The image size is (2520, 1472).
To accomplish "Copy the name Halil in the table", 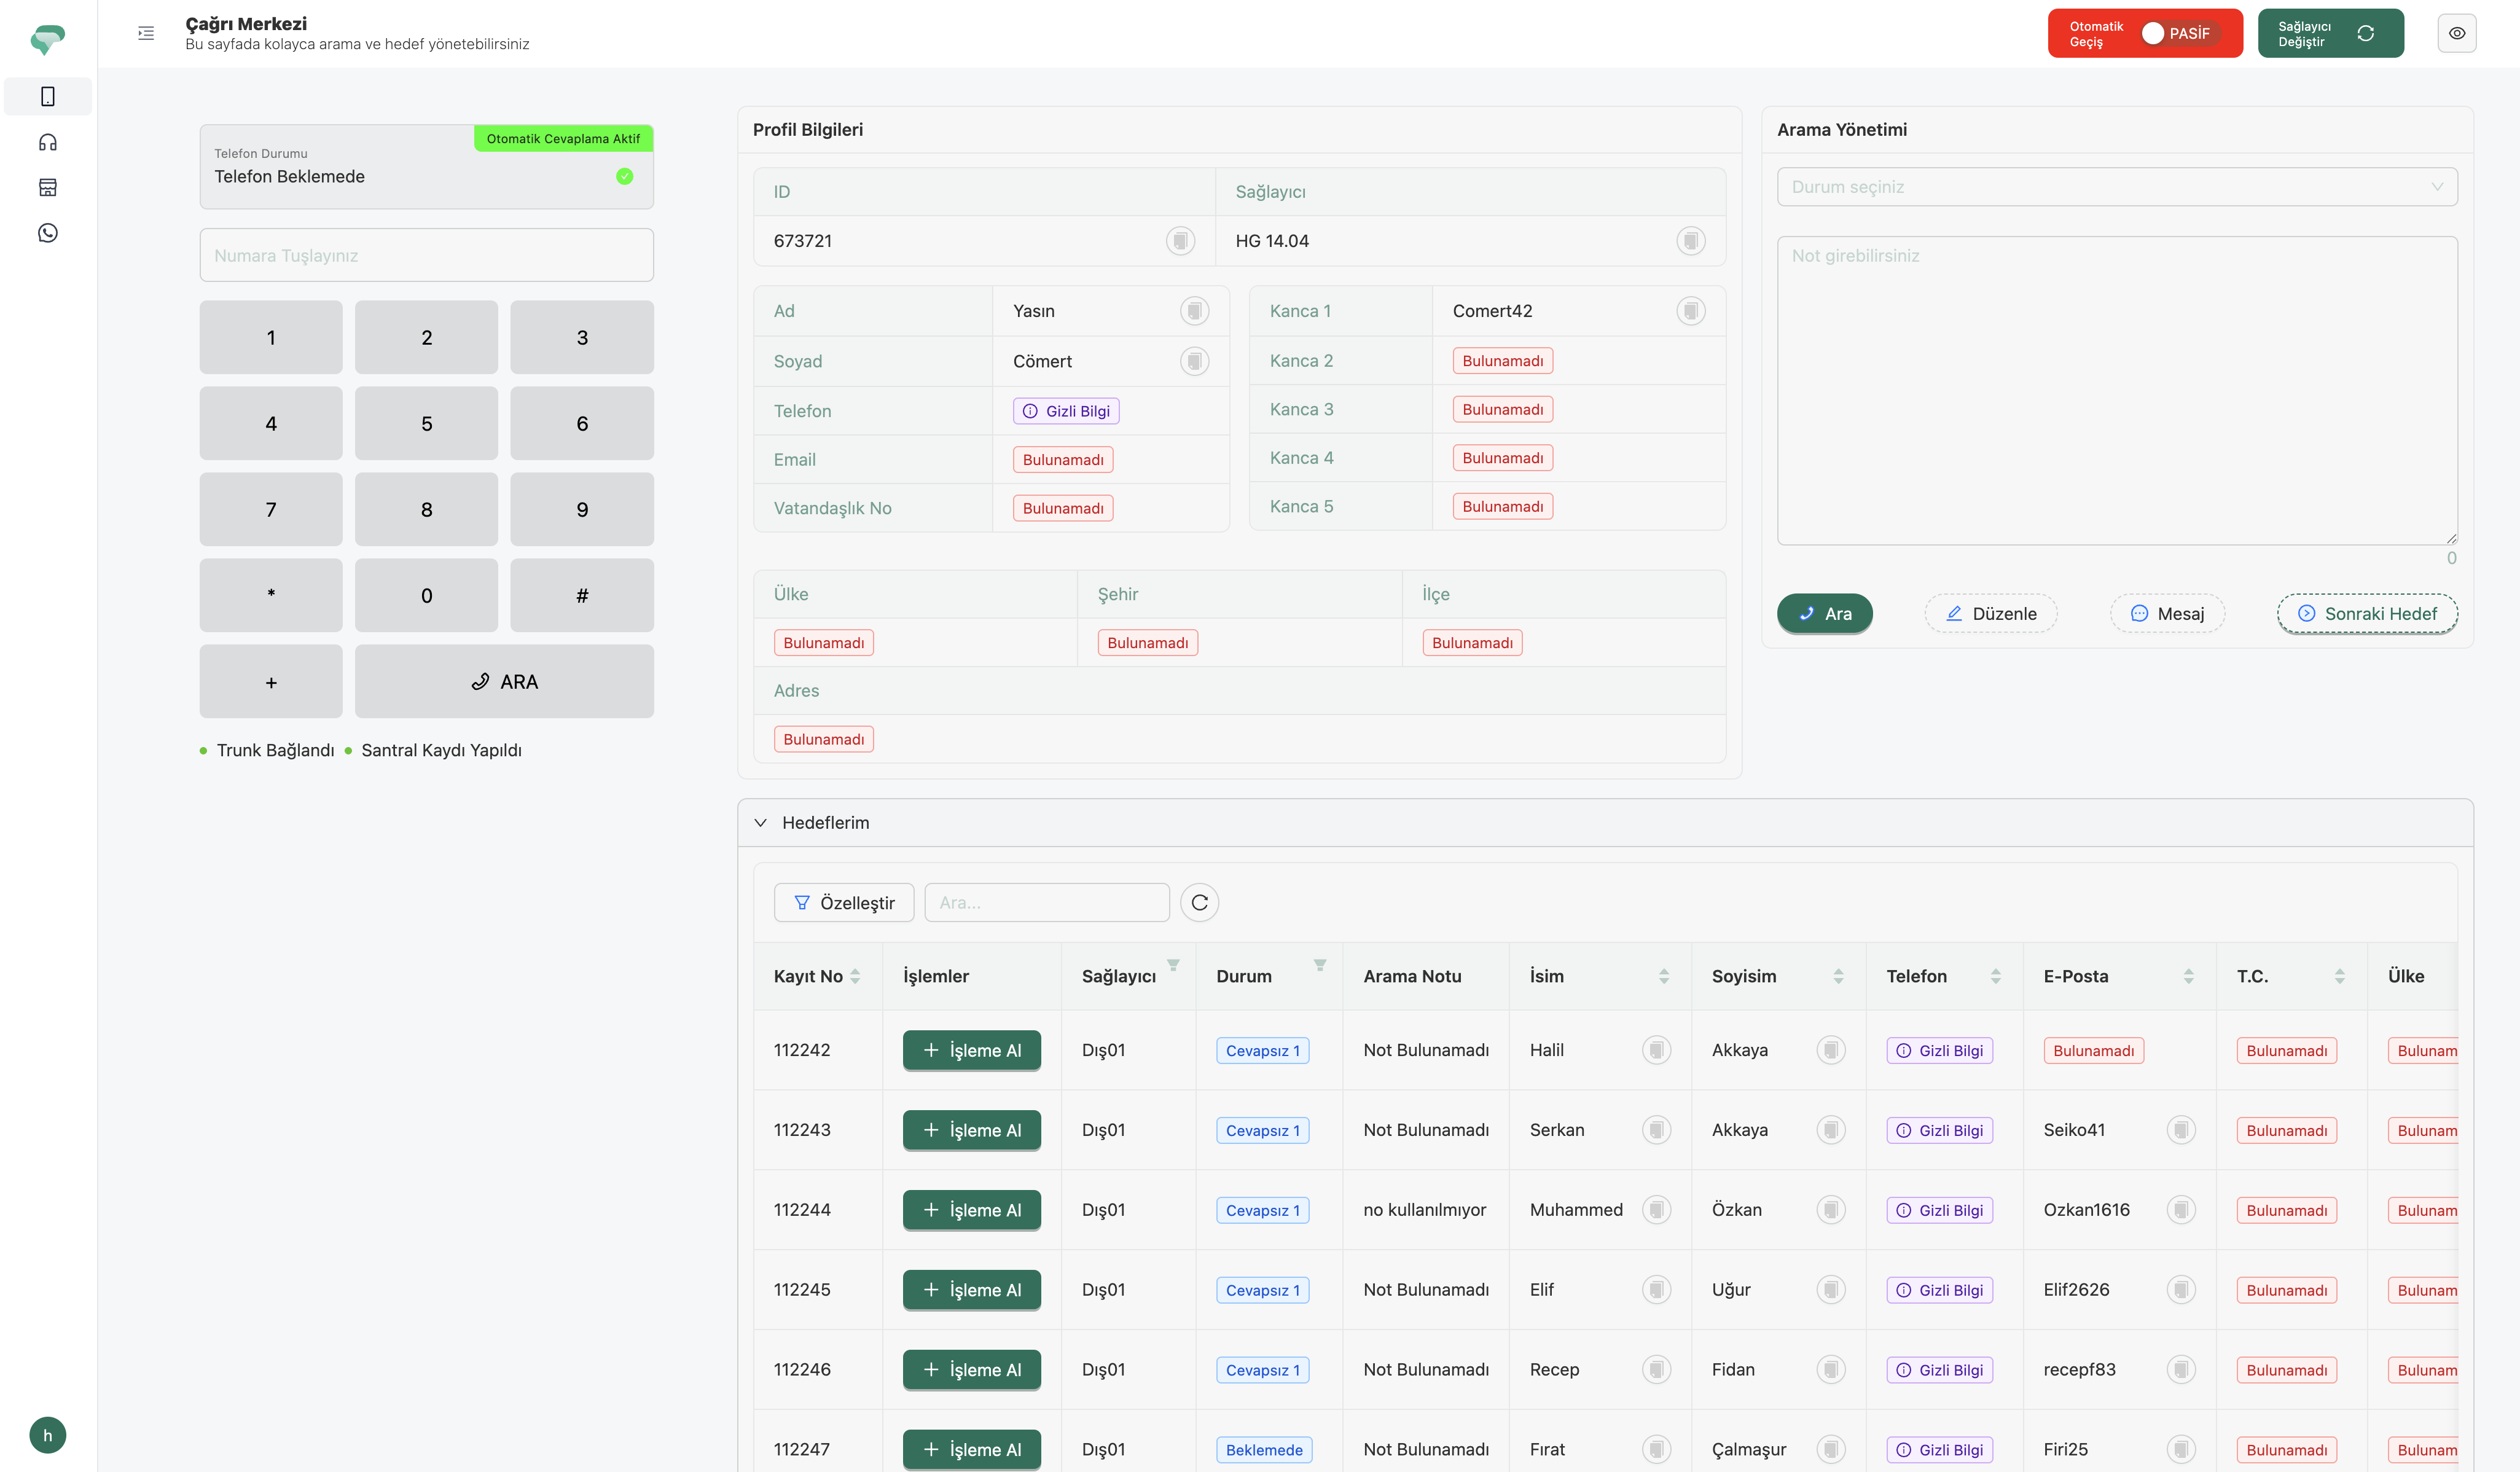I will click(x=1656, y=1050).
